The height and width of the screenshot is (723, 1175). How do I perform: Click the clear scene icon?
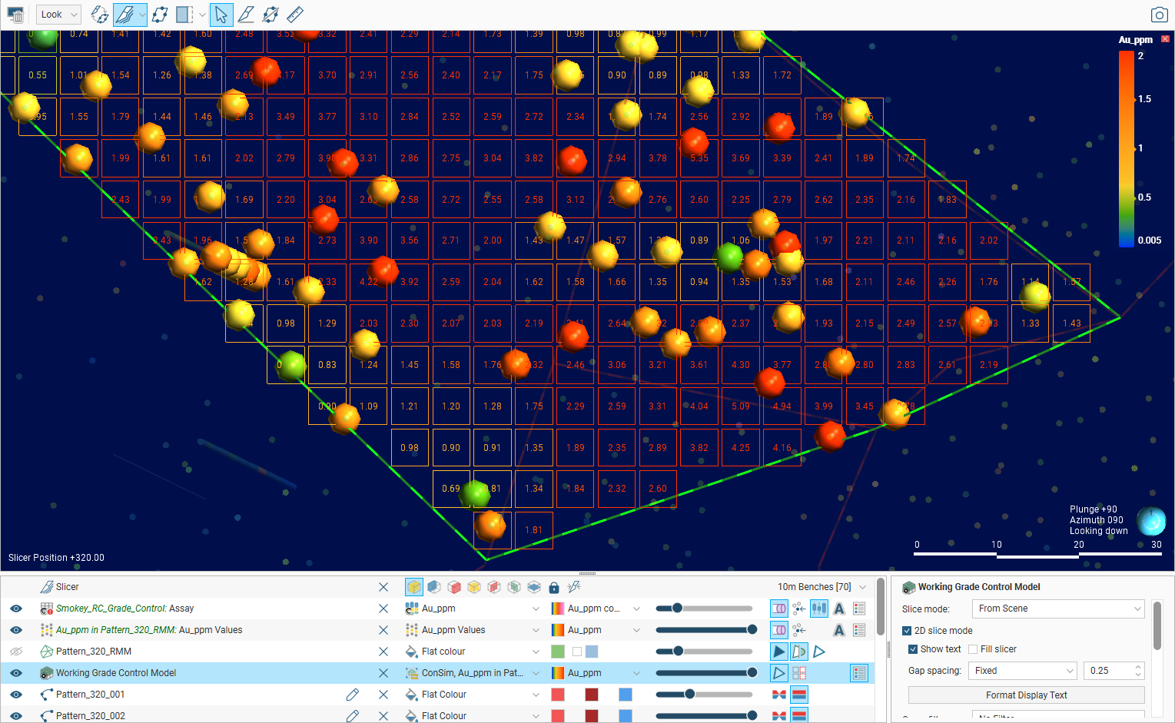pyautogui.click(x=15, y=15)
